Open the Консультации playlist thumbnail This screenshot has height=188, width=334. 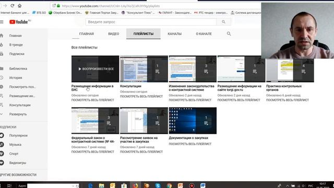click(144, 69)
